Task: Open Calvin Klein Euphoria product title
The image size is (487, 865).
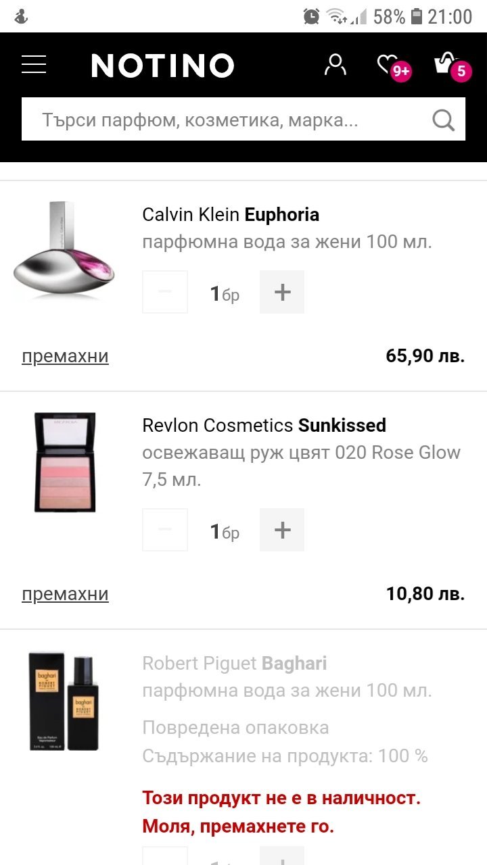Action: [231, 215]
